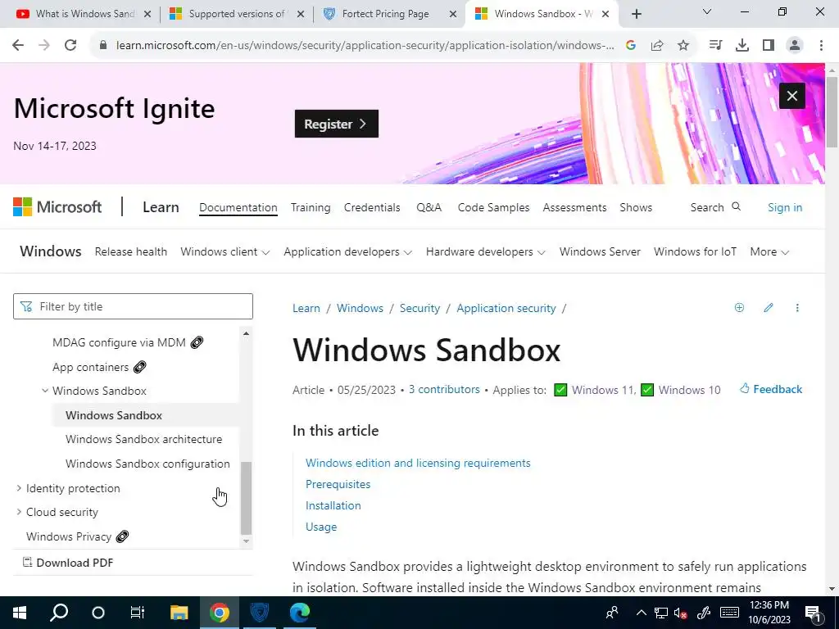
Task: Expand Hardware developers dropdown
Action: pos(485,251)
